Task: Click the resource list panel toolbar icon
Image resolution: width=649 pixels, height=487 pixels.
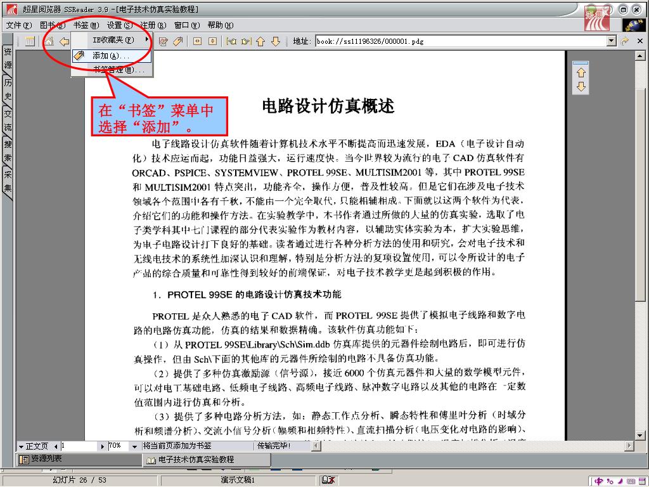Action: (x=30, y=41)
